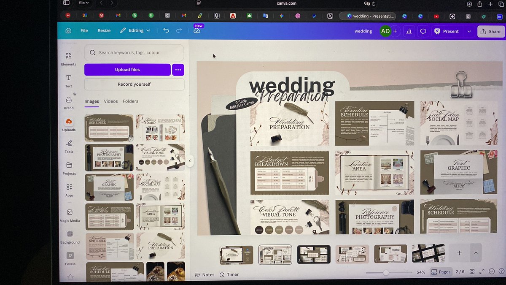Viewport: 506px width, 285px height.
Task: Open the Editing mode dropdown
Action: 135,30
